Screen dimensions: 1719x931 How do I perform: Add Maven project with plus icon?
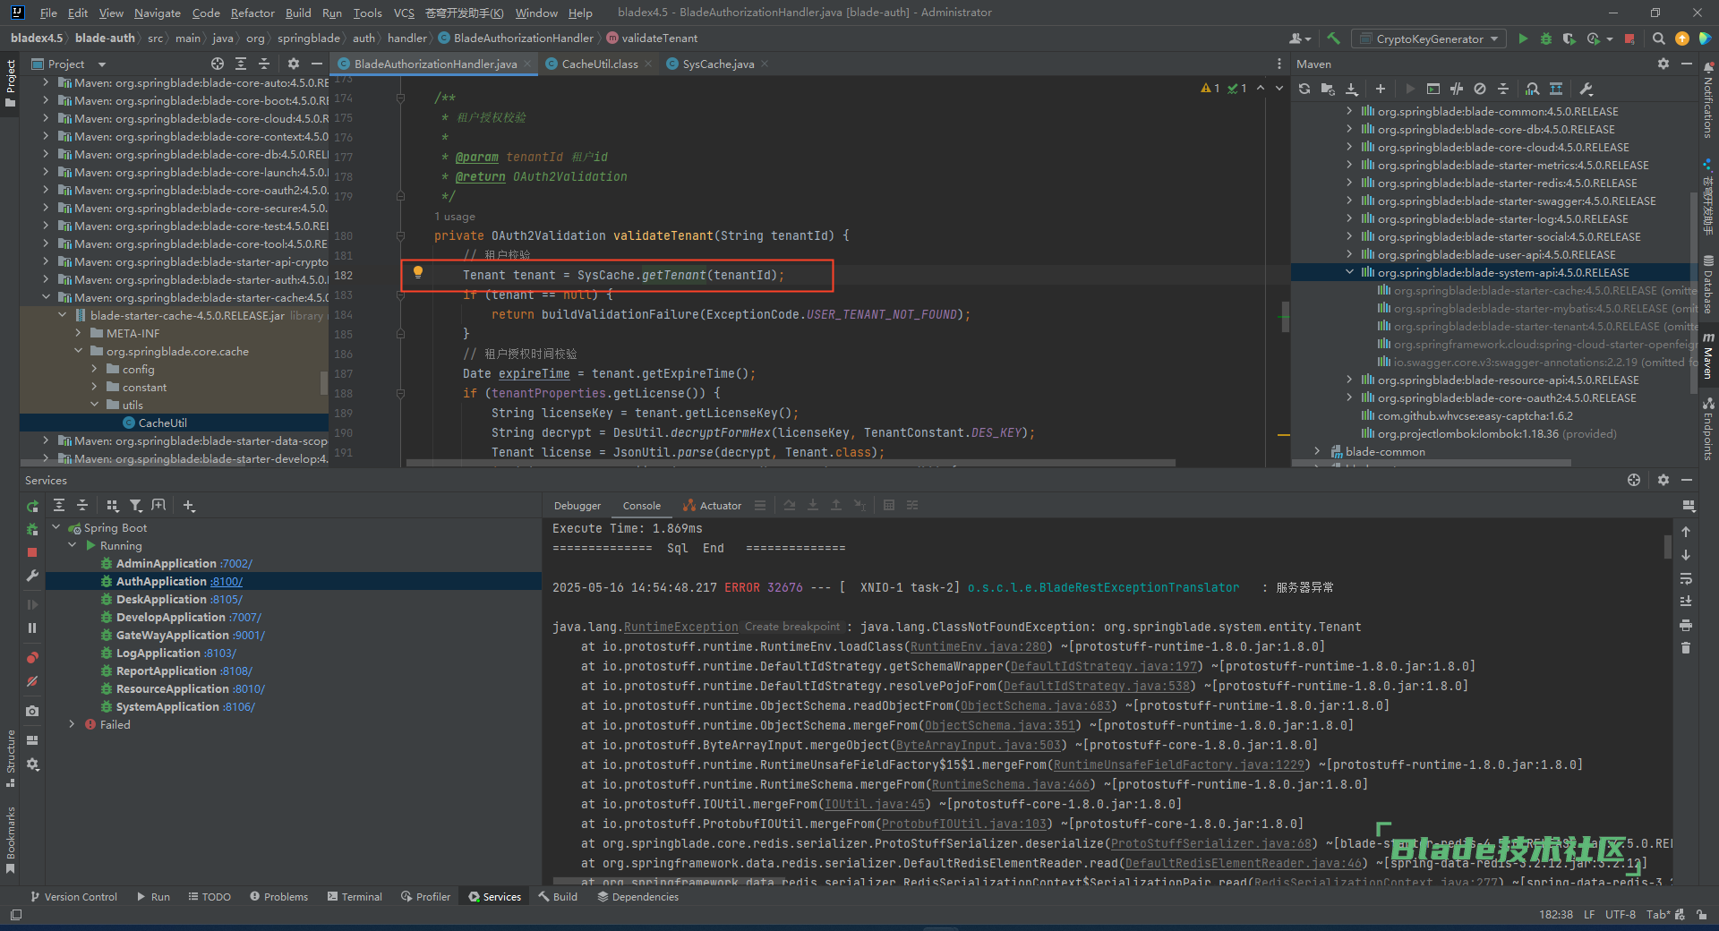[x=1381, y=89]
